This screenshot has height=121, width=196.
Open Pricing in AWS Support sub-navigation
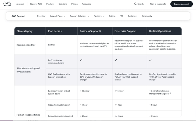pyautogui.click(x=112, y=16)
